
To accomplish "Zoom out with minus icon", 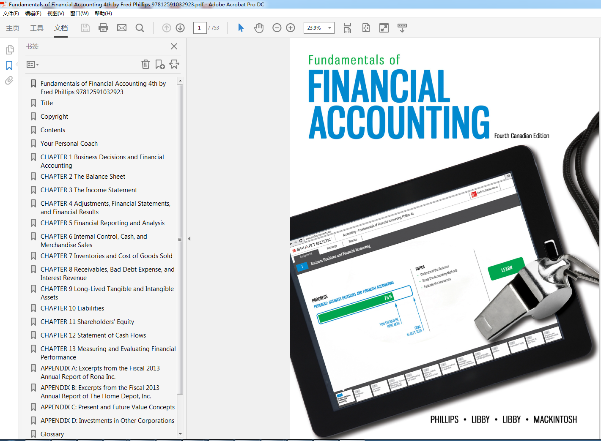I will click(x=277, y=28).
